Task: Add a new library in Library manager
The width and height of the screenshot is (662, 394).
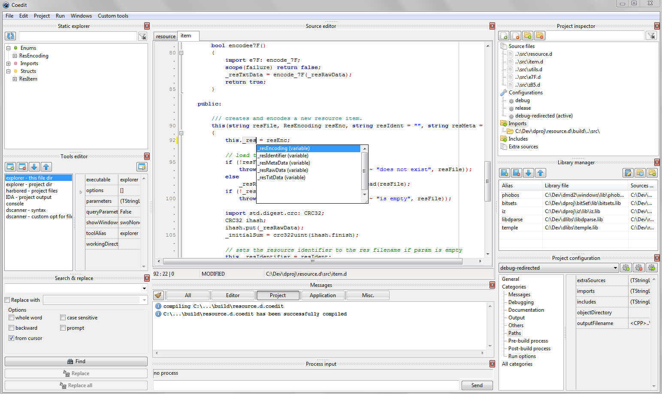Action: pos(505,173)
